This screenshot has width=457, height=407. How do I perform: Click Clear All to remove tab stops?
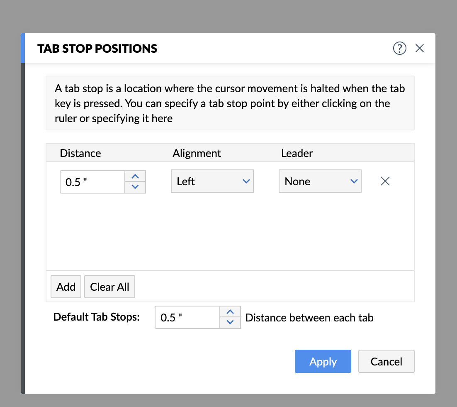coord(109,287)
